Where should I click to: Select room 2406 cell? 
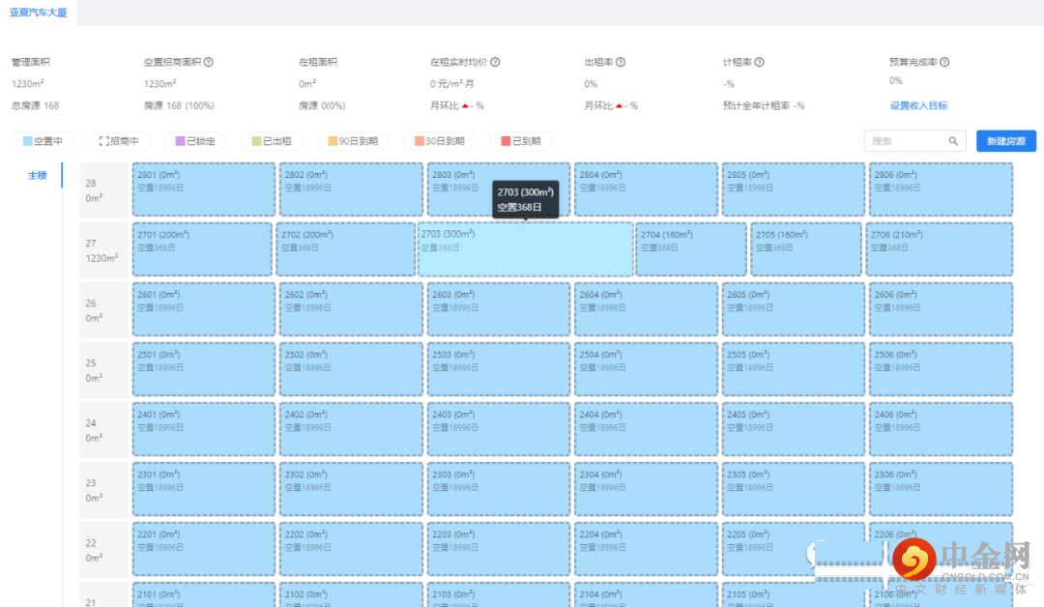pyautogui.click(x=941, y=429)
